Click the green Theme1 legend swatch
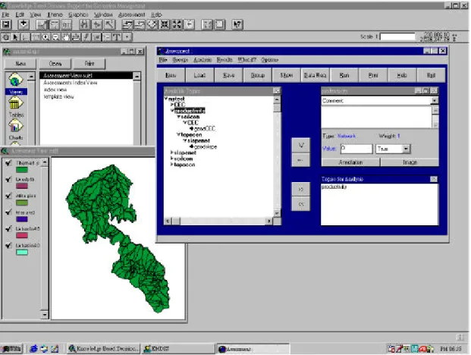471x355 pixels. tap(22, 170)
